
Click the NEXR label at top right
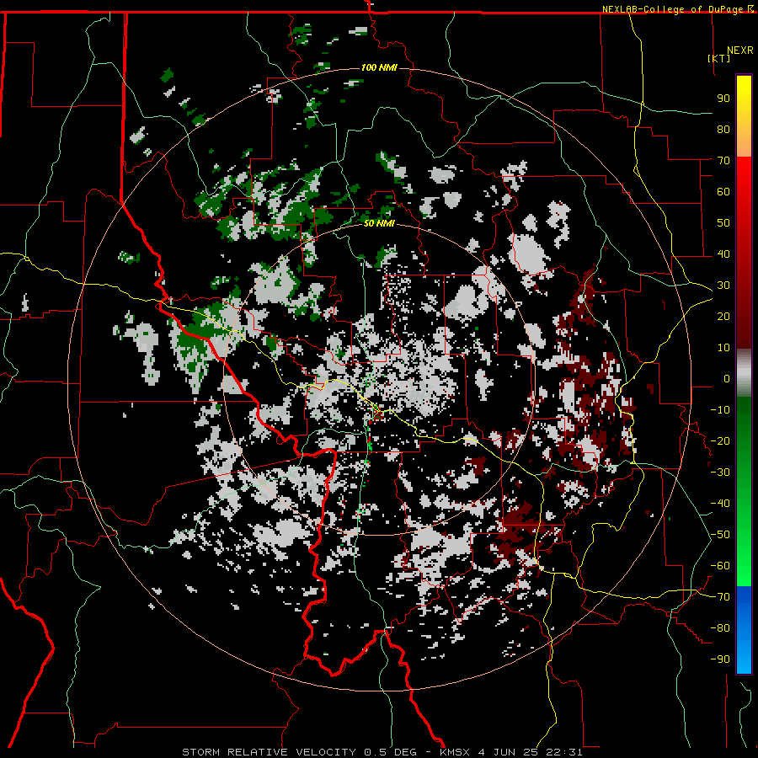point(740,51)
